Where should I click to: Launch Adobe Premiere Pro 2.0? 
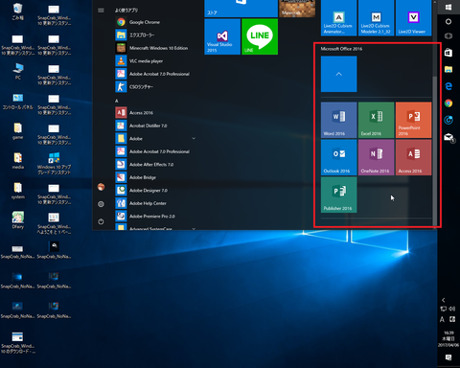(x=156, y=216)
